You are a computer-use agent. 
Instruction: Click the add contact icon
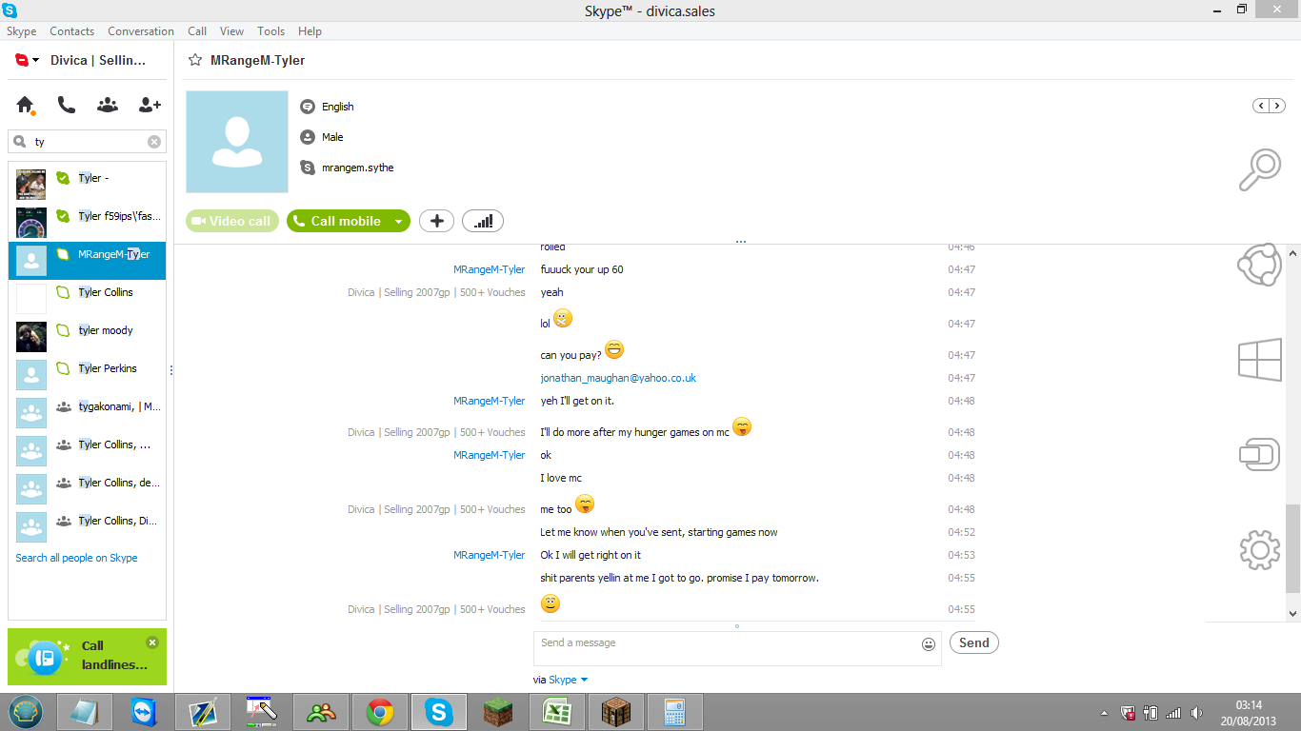[x=150, y=105]
